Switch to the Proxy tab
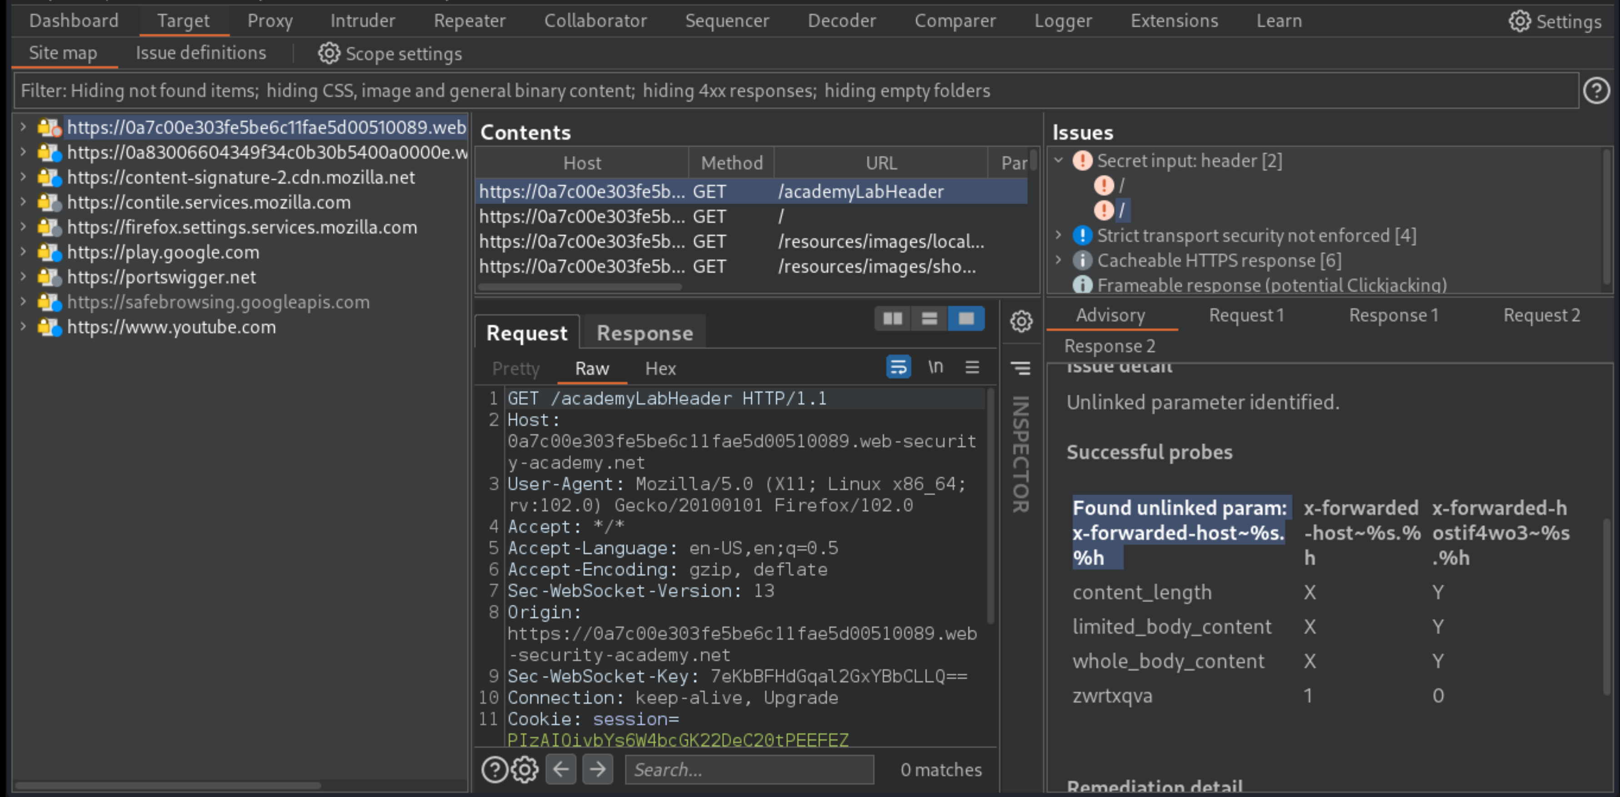This screenshot has height=797, width=1620. (x=270, y=21)
